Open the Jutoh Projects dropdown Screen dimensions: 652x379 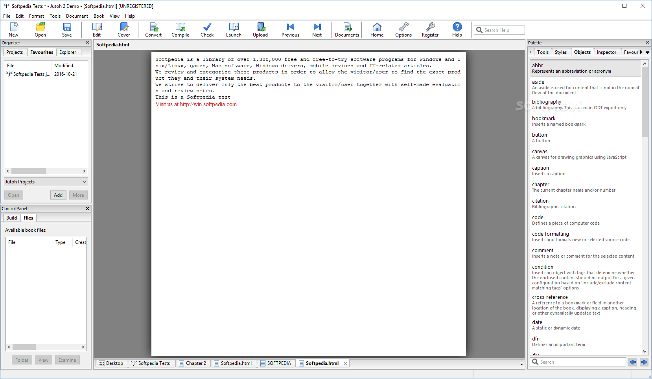click(x=46, y=182)
